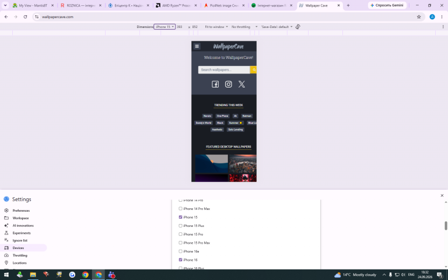
Task: Reload the current page
Action: [25, 17]
